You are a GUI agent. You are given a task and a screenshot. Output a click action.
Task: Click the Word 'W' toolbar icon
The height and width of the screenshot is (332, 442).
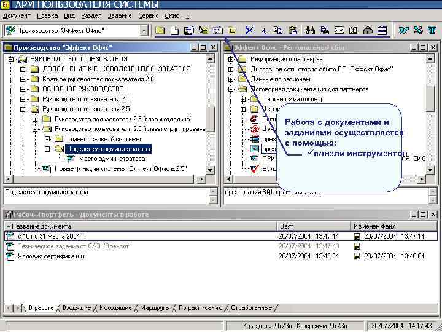404,30
